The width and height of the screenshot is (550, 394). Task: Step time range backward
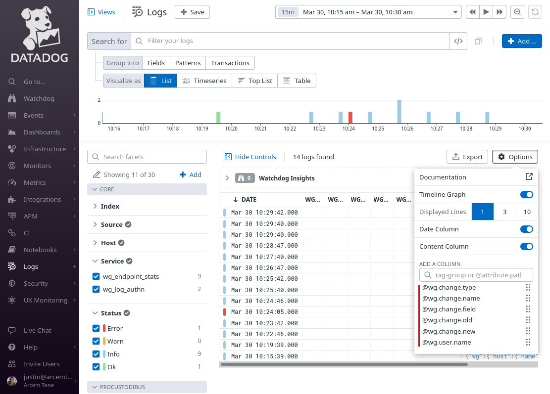click(472, 12)
